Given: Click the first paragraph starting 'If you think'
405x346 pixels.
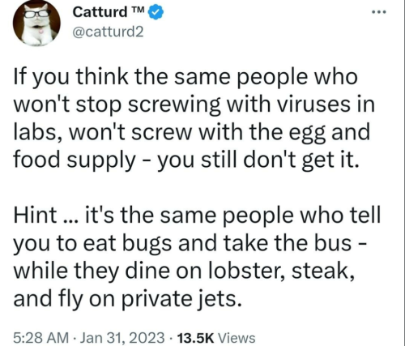Looking at the screenshot, I should [x=194, y=118].
